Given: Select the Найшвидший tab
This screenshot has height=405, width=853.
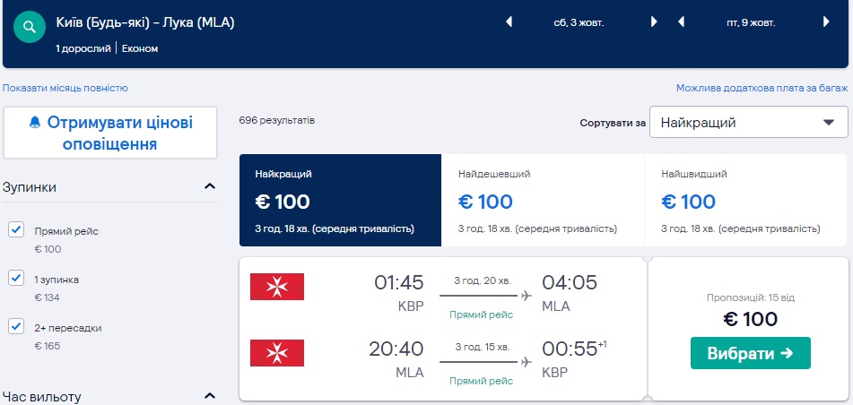Looking at the screenshot, I should [x=745, y=201].
